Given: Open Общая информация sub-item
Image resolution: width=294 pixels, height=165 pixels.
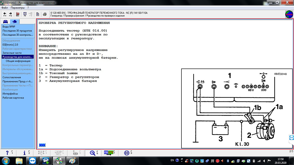Looking at the screenshot, I should tap(18, 61).
